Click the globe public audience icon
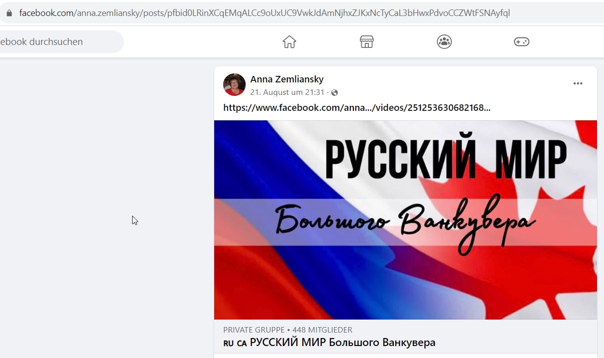 pyautogui.click(x=335, y=92)
